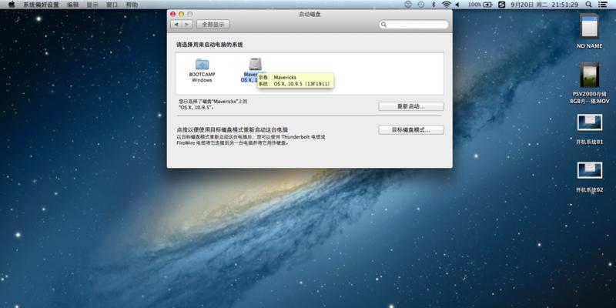The width and height of the screenshot is (616, 308).
Task: Open the 编辑 menu
Action: (x=72, y=5)
